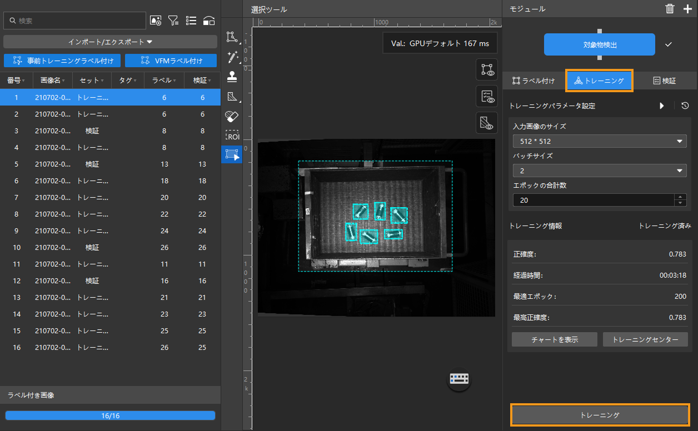
Task: Open the image filter icon
Action: coord(173,21)
